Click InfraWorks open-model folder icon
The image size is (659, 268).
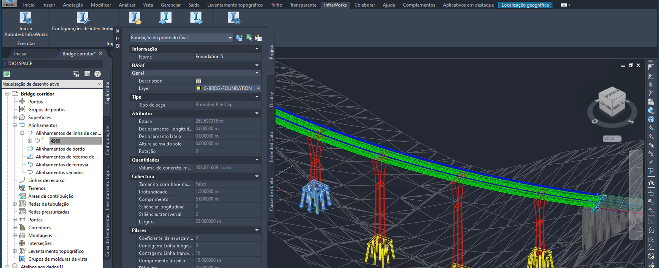point(135,18)
